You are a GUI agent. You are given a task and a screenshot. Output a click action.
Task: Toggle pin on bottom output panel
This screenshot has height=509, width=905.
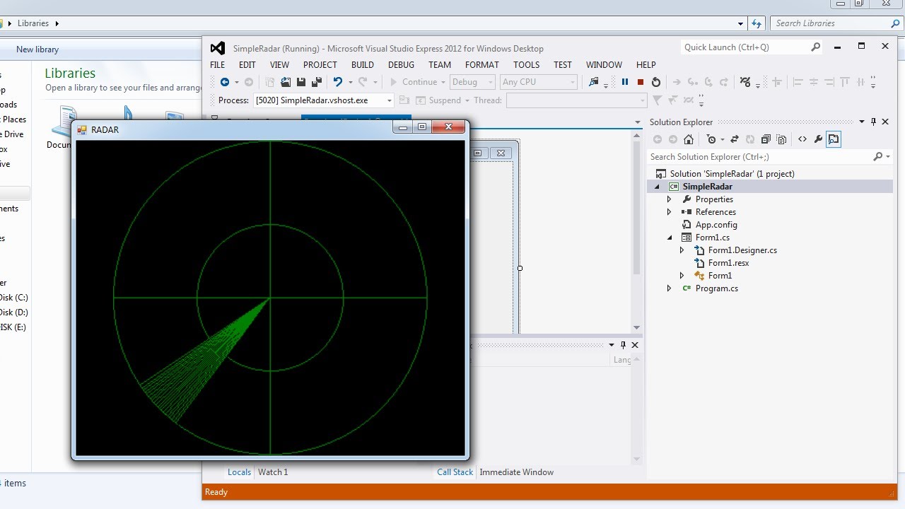coord(623,345)
